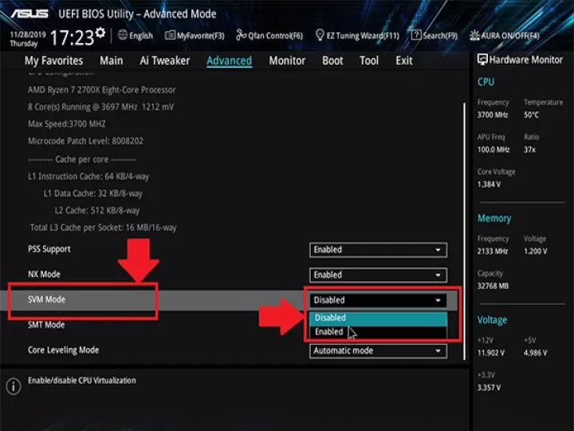This screenshot has width=574, height=431.
Task: Click the 11.902 V +12V reading
Action: pyautogui.click(x=491, y=353)
